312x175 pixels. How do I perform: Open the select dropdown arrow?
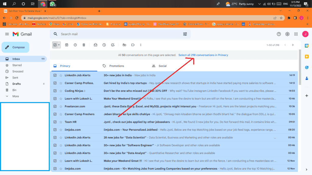click(59, 45)
